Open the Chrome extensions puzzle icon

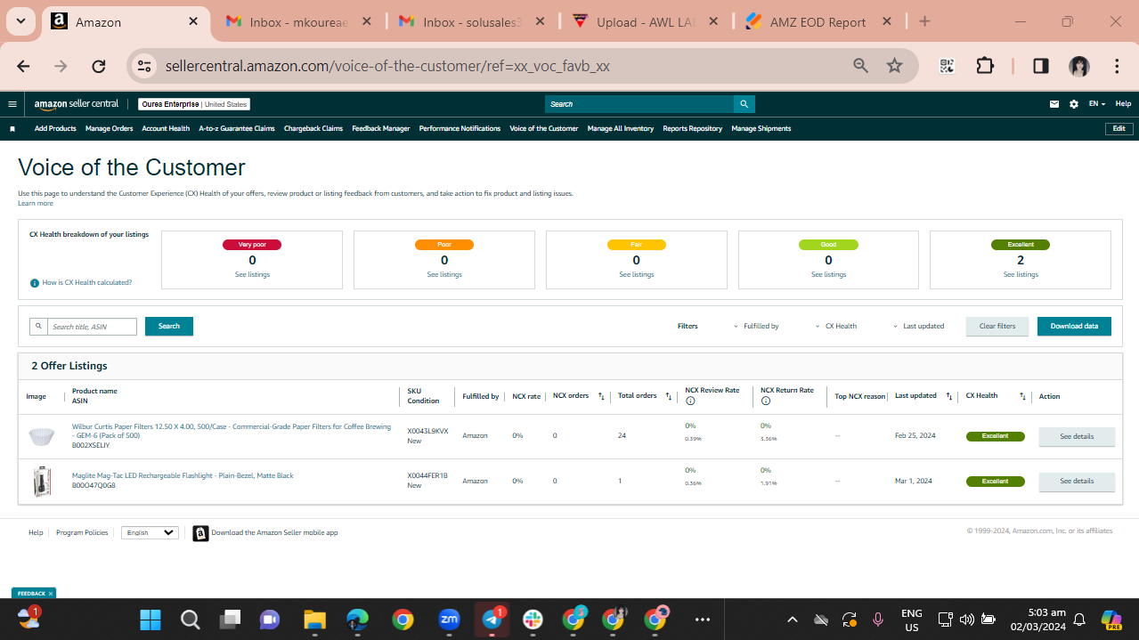985,66
